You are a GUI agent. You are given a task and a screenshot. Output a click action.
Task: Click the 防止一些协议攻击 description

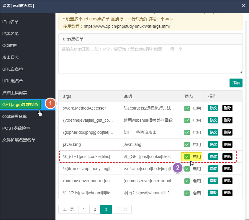150,132
